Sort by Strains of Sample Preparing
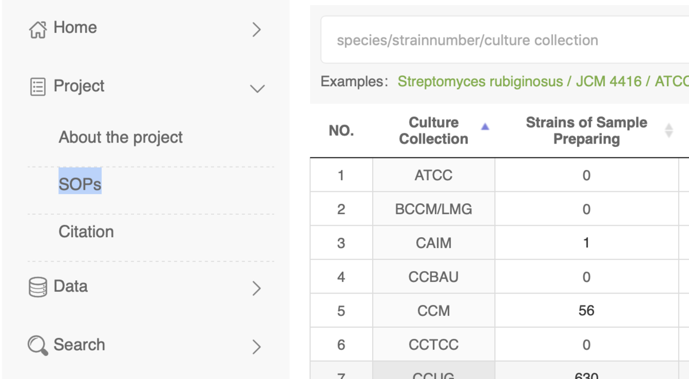This screenshot has width=689, height=379. (x=668, y=130)
